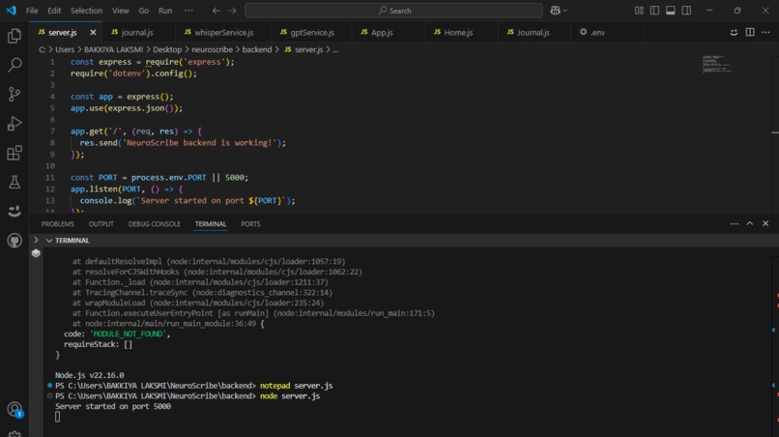
Task: Click the editor minimap preview
Action: coord(716,64)
